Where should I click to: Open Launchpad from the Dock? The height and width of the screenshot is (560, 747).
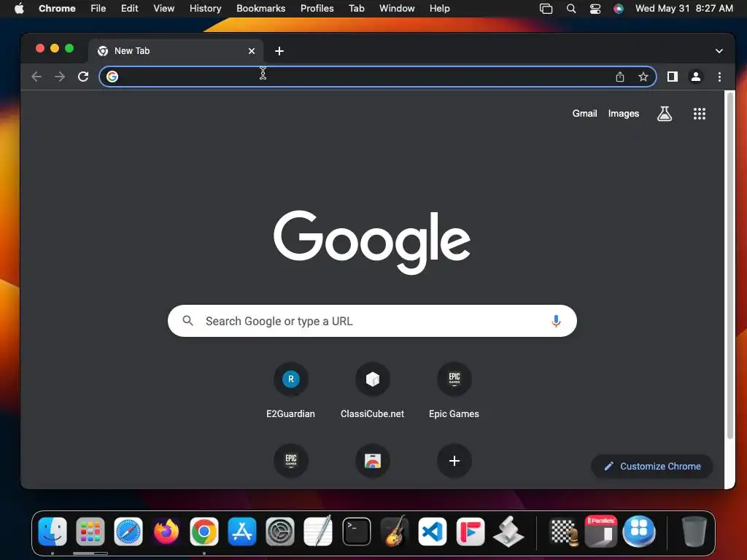[90, 532]
